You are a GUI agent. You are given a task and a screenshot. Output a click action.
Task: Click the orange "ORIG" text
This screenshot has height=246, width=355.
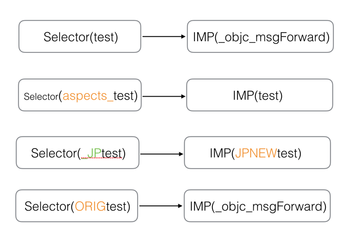pyautogui.click(x=90, y=207)
